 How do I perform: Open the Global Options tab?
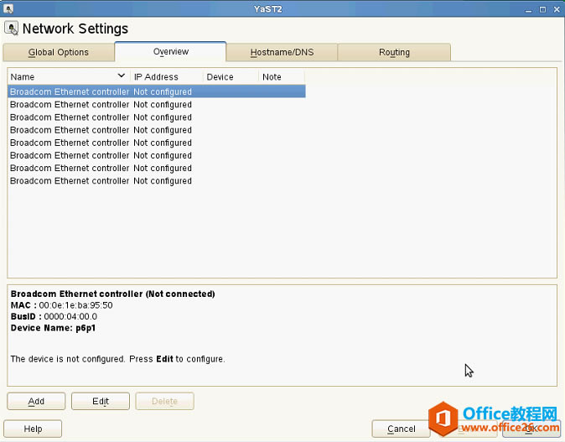pyautogui.click(x=59, y=53)
